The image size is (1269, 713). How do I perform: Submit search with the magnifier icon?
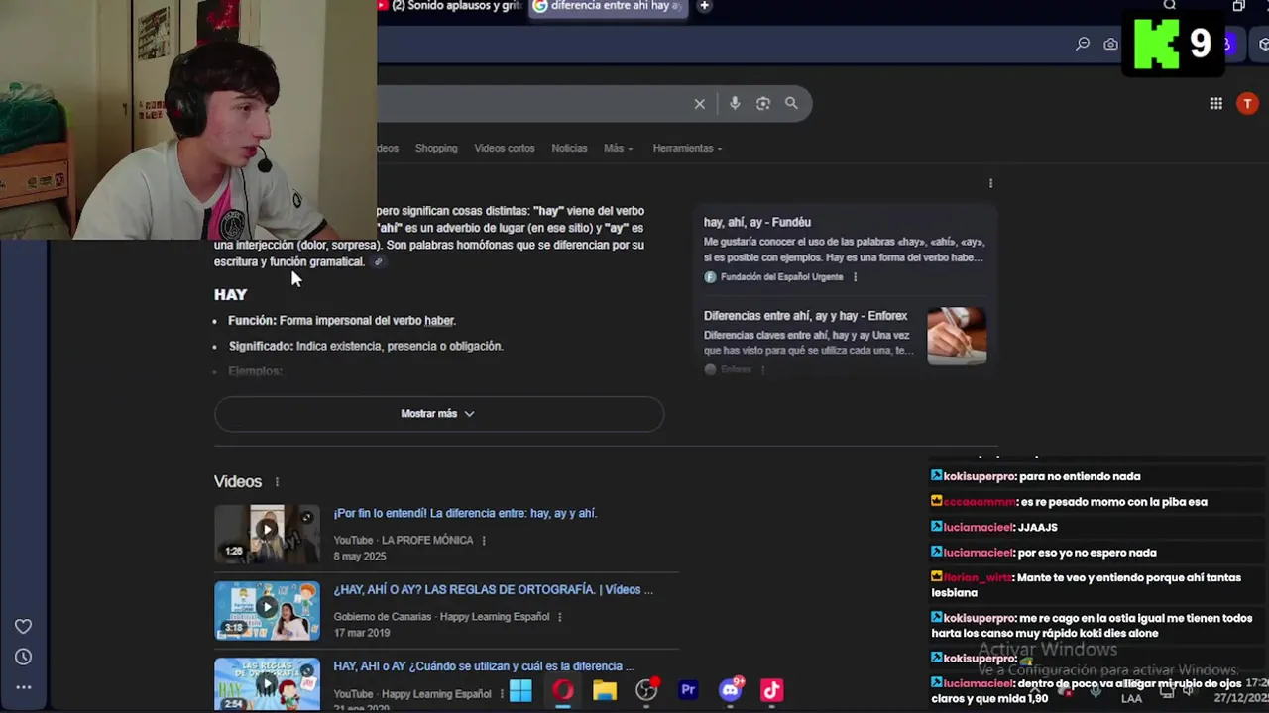tap(791, 103)
